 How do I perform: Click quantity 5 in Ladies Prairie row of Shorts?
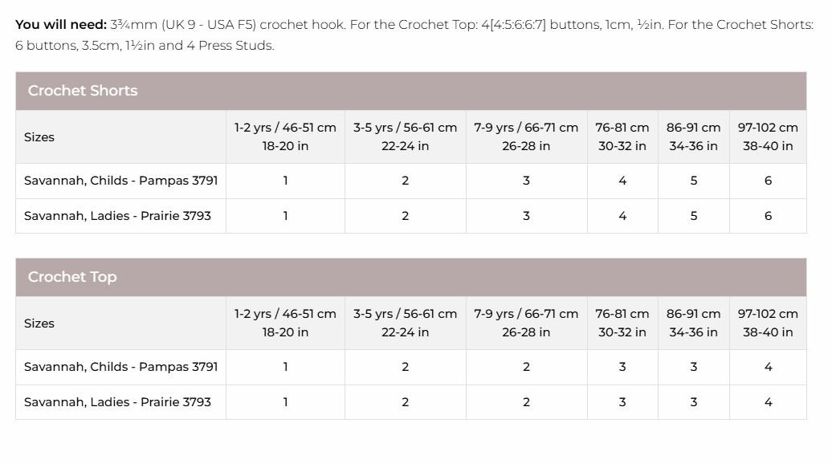pyautogui.click(x=694, y=216)
